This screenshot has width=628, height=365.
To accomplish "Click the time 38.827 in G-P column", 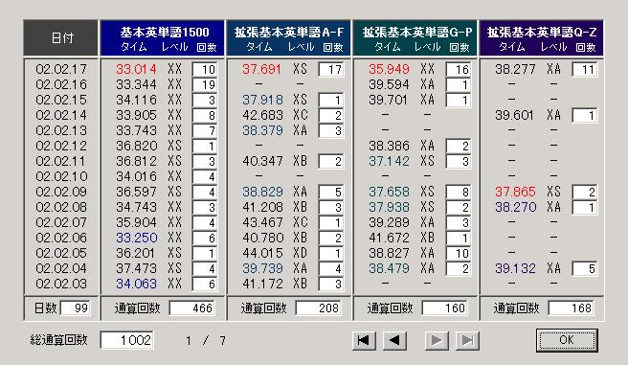I will tap(389, 253).
